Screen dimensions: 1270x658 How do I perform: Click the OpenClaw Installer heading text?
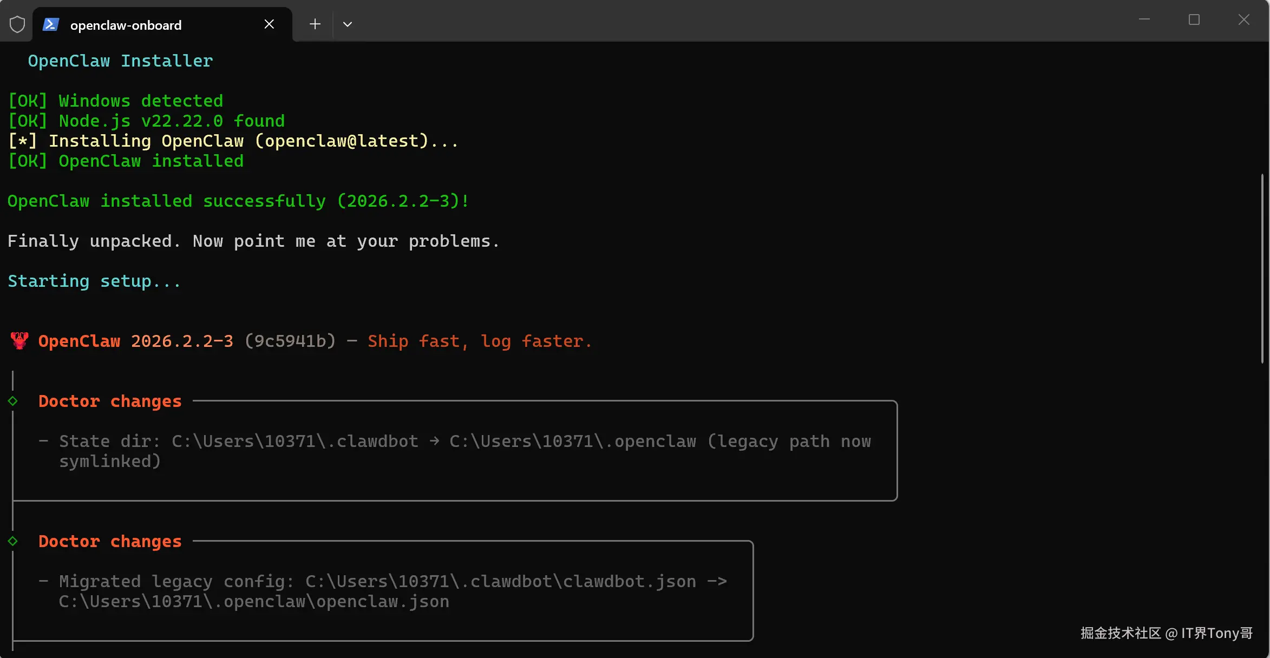tap(120, 61)
